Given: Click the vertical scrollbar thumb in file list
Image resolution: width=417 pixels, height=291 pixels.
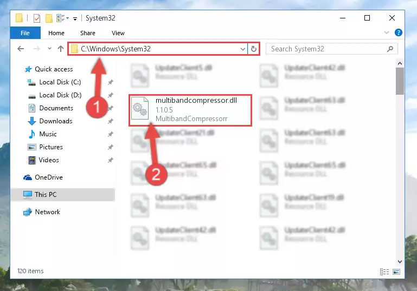Looking at the screenshot, I should coord(400,81).
